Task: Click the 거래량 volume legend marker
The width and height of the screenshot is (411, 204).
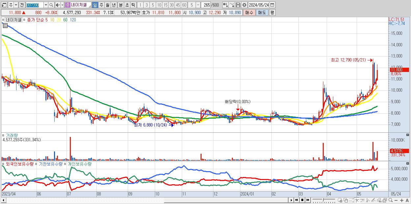Action: (4, 135)
